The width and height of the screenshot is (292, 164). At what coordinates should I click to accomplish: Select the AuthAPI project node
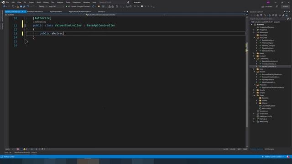tap(260, 25)
